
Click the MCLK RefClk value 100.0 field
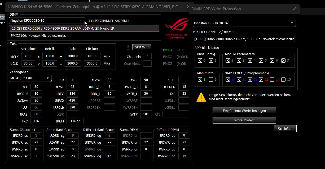[x=50, y=56]
